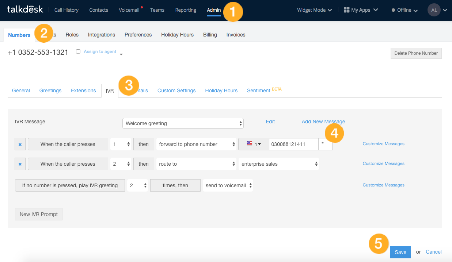Open the Welcome greeting dropdown
Viewport: 452px width, 262px height.
pyautogui.click(x=183, y=123)
